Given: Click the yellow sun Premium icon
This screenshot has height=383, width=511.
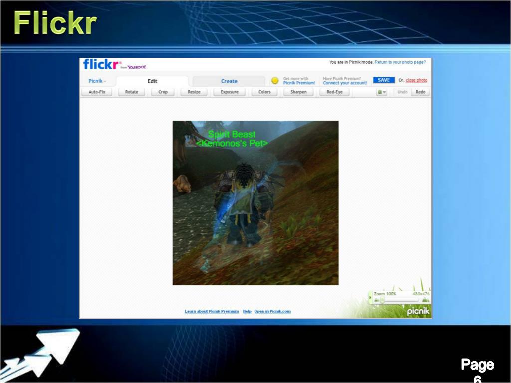Looking at the screenshot, I should point(275,80).
